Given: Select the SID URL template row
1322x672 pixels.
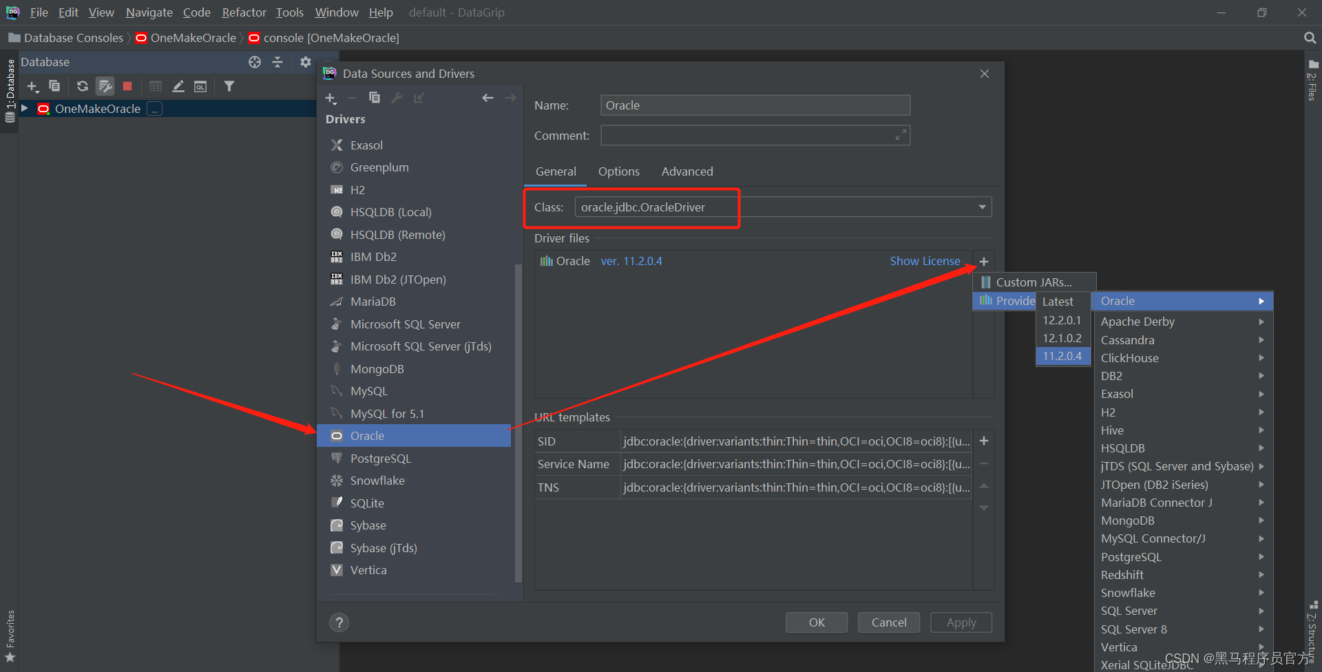Looking at the screenshot, I should [753, 441].
